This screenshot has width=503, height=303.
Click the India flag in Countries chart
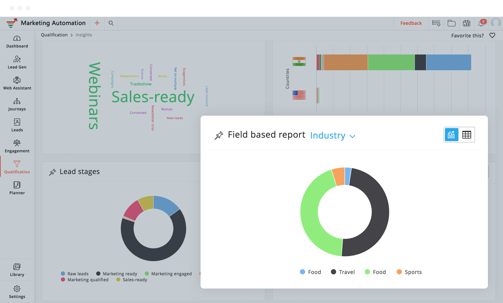pos(299,62)
